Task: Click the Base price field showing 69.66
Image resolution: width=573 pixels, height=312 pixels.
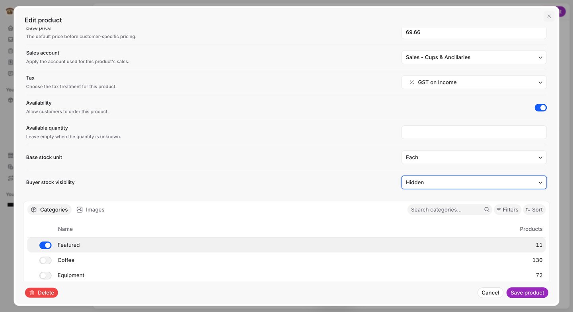Action: tap(474, 32)
